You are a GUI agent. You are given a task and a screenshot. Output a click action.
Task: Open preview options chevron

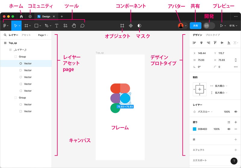225,26
